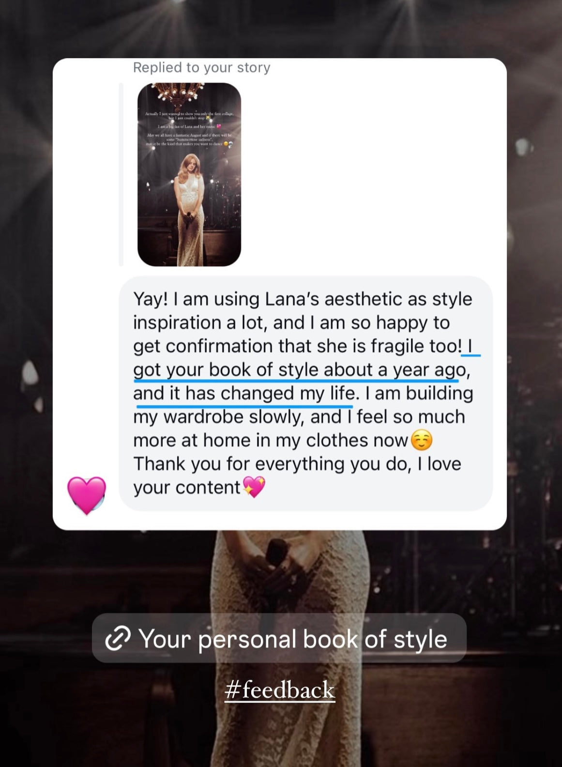
Task: Click the 'Replied to your story' label
Action: tap(202, 67)
